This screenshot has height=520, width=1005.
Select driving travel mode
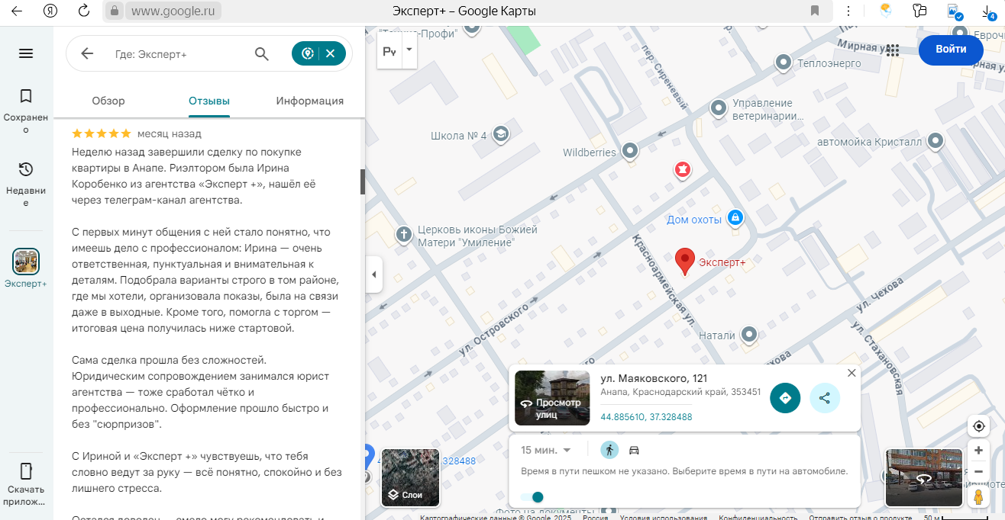[634, 450]
